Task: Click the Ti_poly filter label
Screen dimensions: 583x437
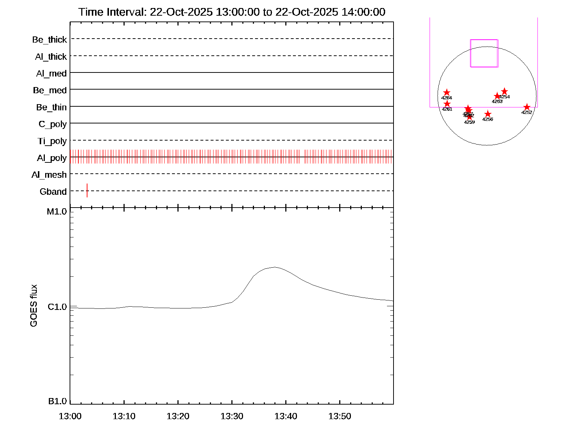Action: point(52,141)
